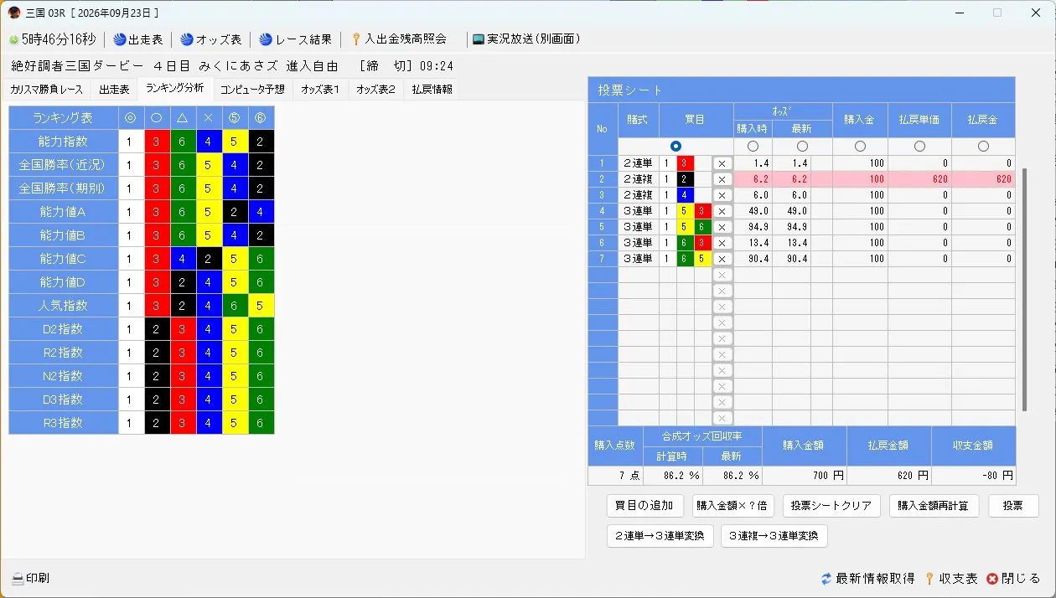Click 購入金額×?倍 button

pyautogui.click(x=732, y=506)
